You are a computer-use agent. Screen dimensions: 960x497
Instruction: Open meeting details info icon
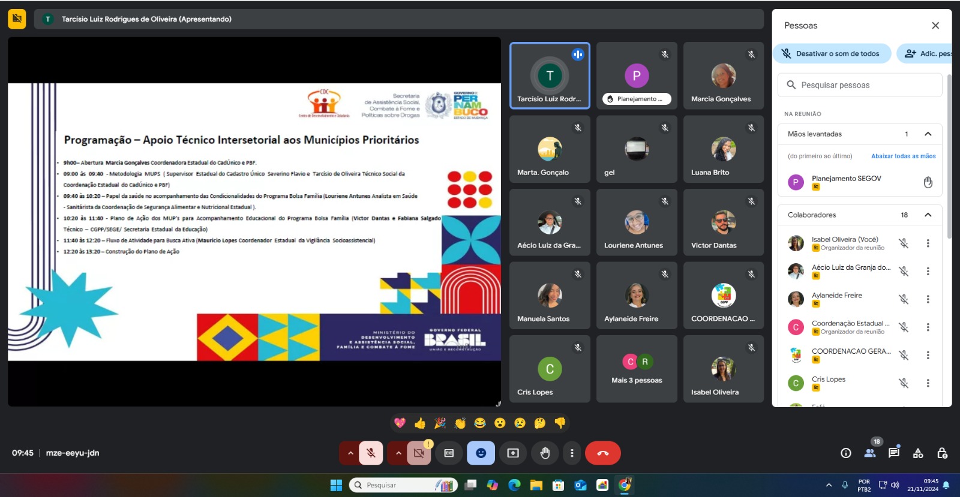click(x=846, y=453)
